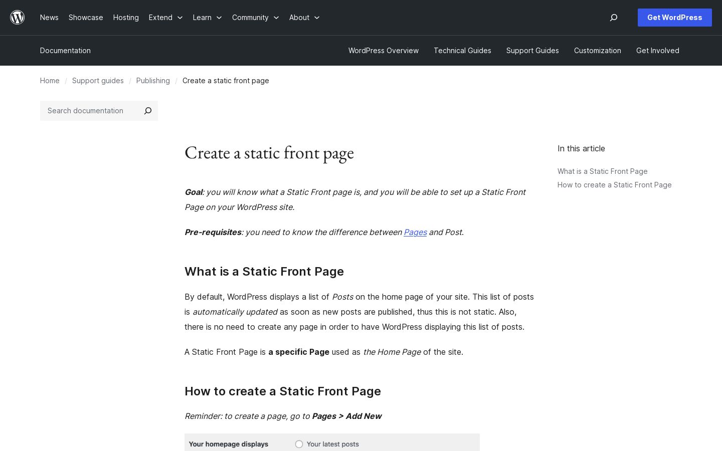Expand the Learn dropdown chevron
The width and height of the screenshot is (722, 451).
[219, 18]
